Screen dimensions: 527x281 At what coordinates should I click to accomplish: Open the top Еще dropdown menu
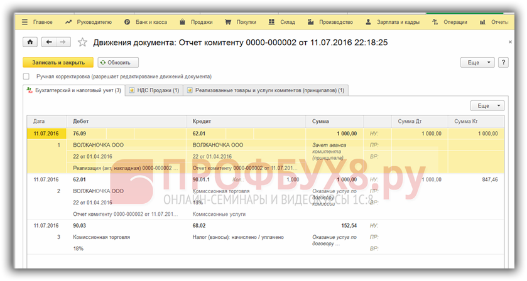477,63
